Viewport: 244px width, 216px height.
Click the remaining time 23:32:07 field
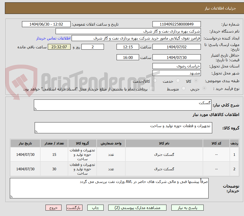[59, 47]
